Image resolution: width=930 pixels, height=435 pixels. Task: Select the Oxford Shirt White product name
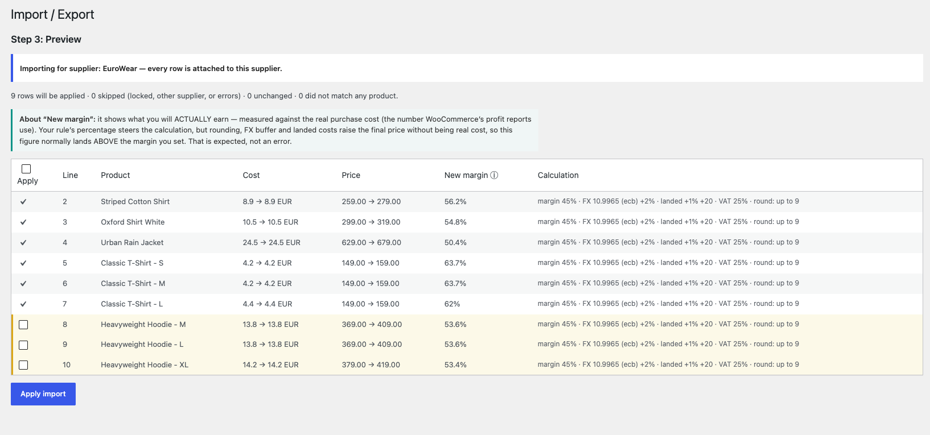point(133,222)
